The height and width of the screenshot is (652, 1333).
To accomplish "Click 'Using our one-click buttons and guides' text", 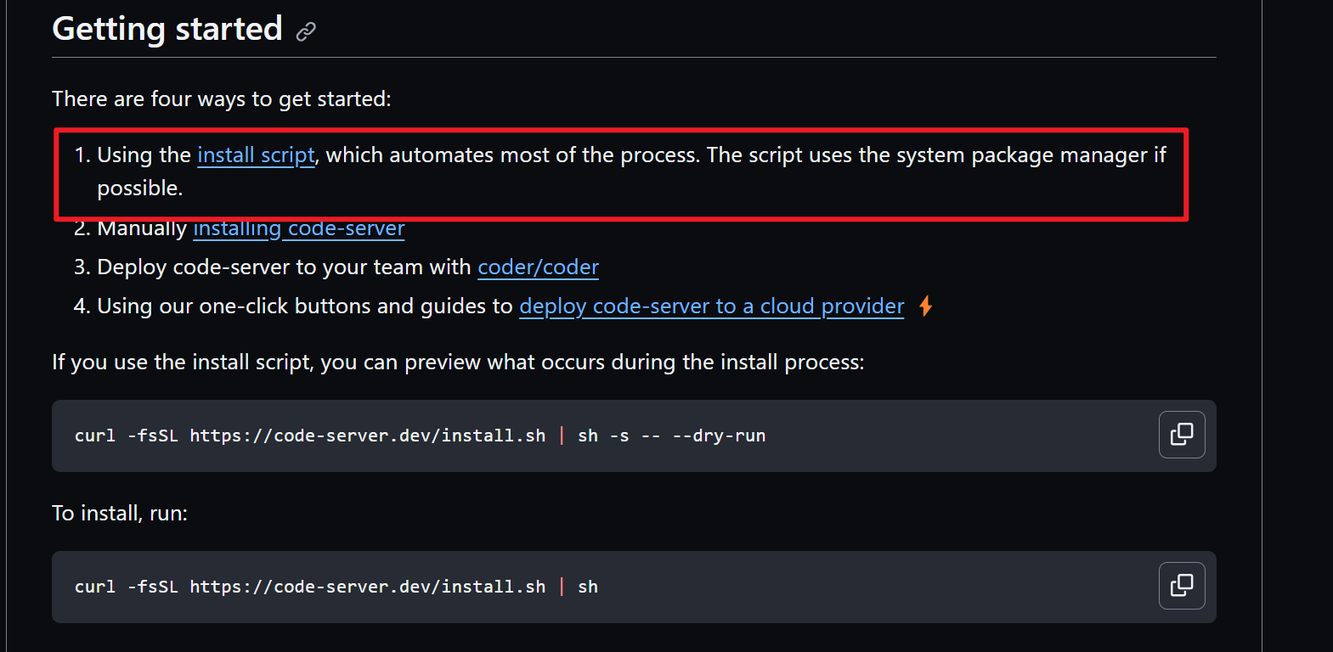I will (x=305, y=306).
